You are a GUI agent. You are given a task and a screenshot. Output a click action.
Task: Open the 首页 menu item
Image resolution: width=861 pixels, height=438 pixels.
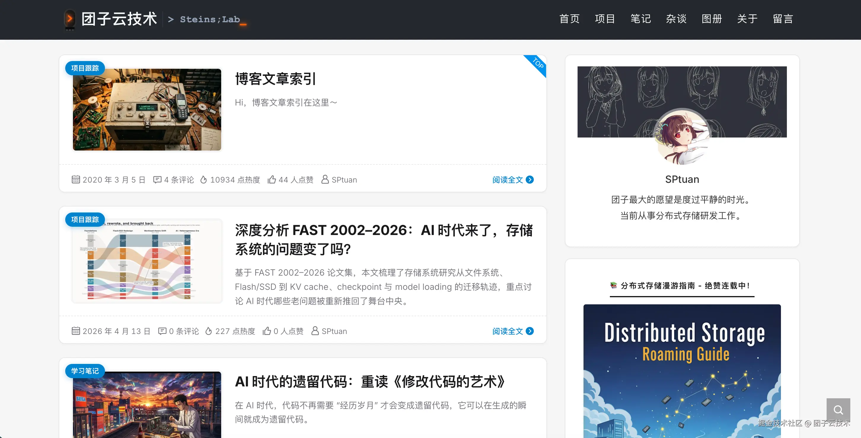click(570, 19)
